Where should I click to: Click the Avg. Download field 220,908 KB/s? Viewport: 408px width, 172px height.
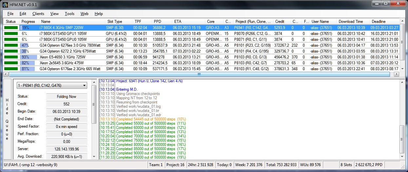[x=67, y=156]
